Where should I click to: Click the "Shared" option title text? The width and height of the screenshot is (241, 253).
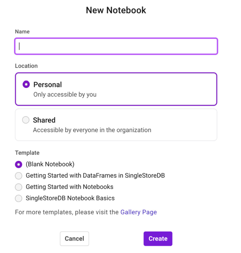pos(44,120)
